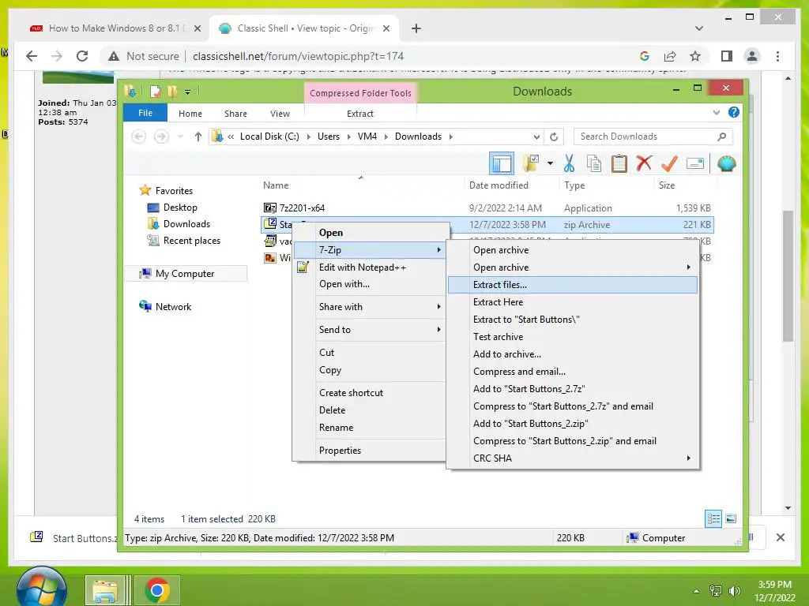Screen dimensions: 809x606
Task: Switch to the Home ribbon tab
Action: pos(190,114)
